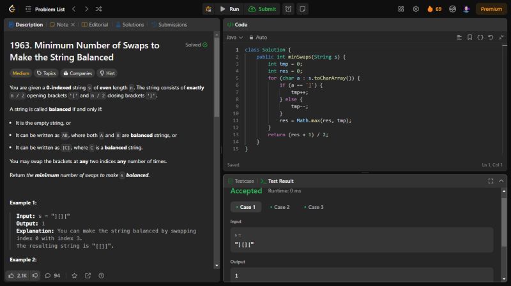Screen dimensions: 511x286
Task: Toggle the Auto lock setting
Action: point(258,38)
